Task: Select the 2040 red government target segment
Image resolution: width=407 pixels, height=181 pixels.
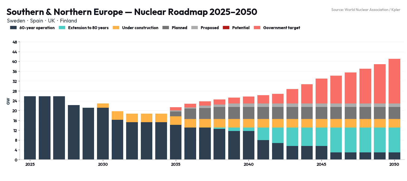Action: coord(249,100)
